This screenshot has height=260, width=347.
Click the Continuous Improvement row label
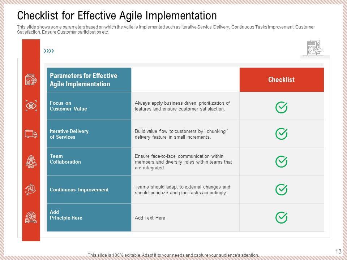[x=79, y=190]
